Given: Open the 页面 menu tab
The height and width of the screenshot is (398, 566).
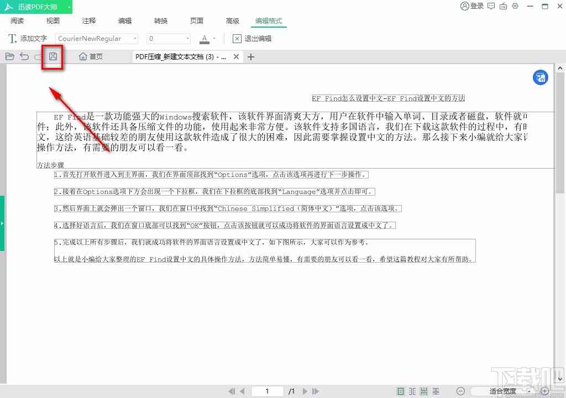Looking at the screenshot, I should click(x=197, y=21).
